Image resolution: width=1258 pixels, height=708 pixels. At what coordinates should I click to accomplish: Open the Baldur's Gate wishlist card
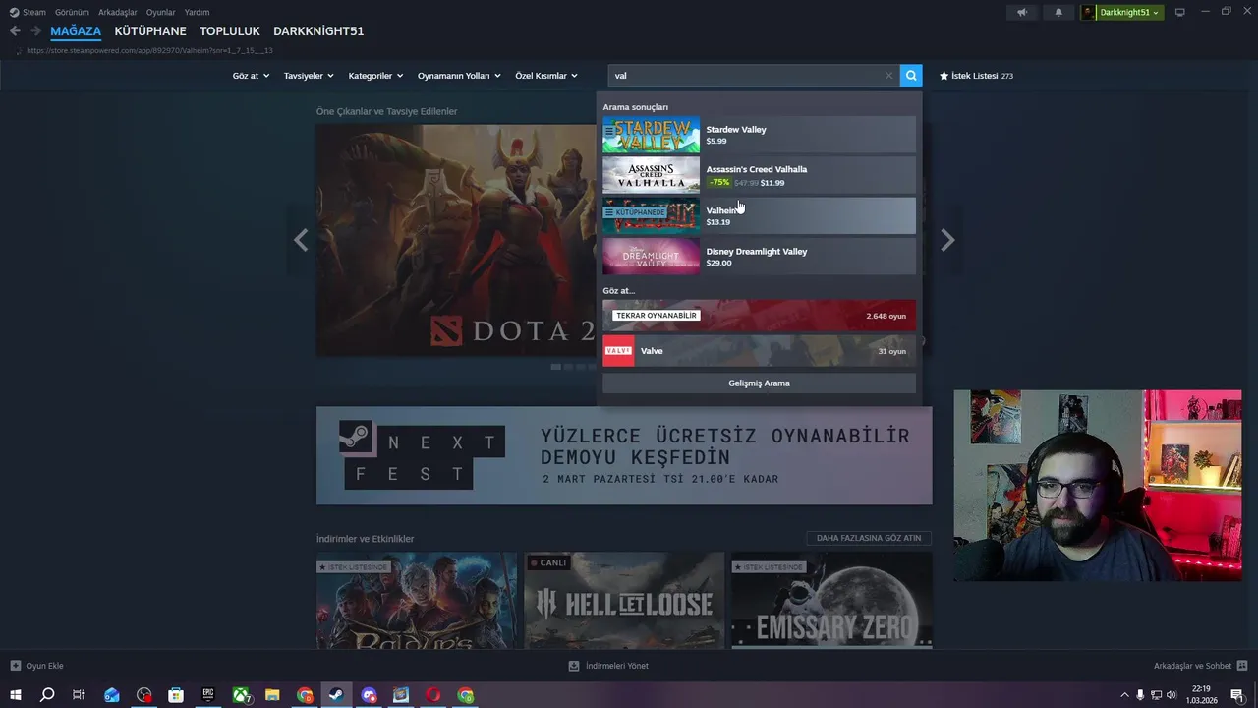[417, 600]
